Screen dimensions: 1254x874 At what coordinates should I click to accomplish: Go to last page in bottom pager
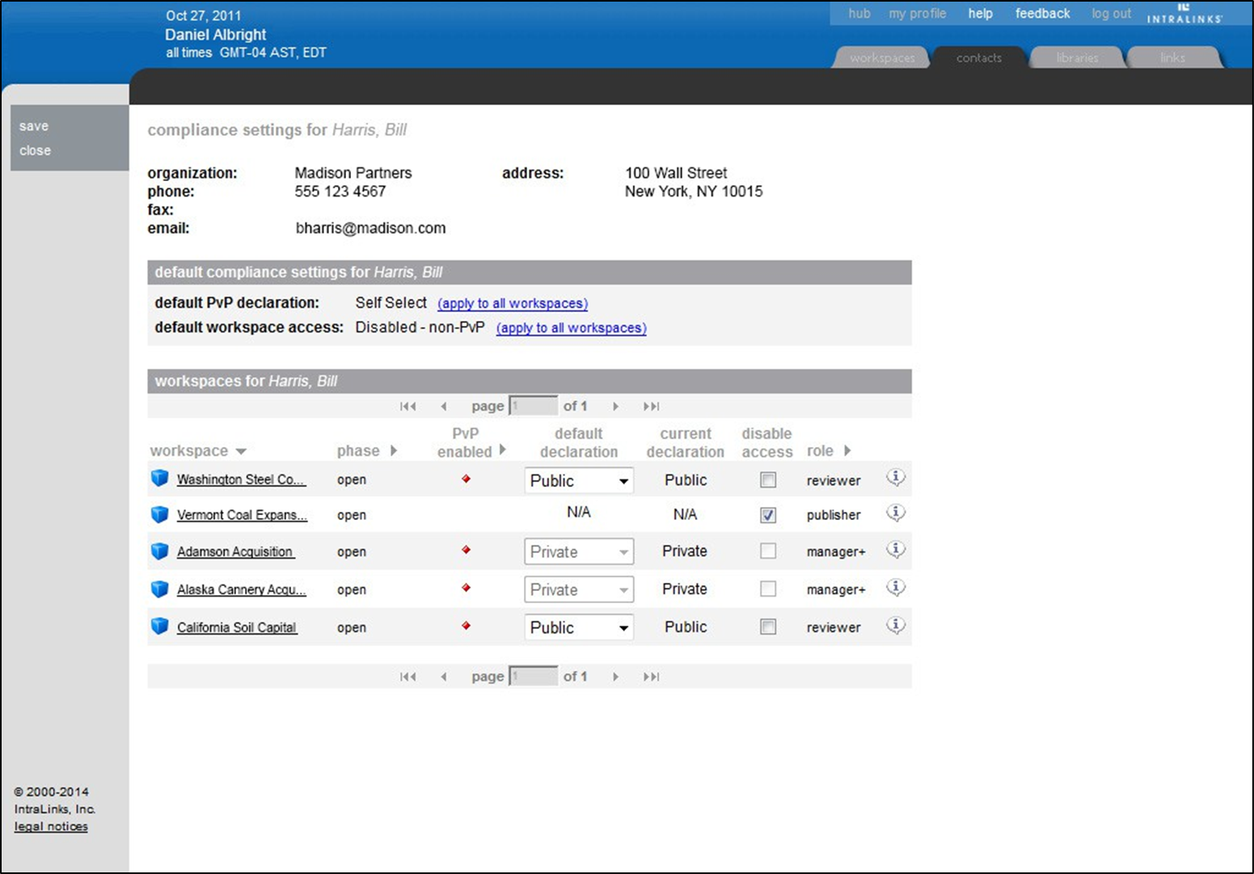tap(651, 677)
